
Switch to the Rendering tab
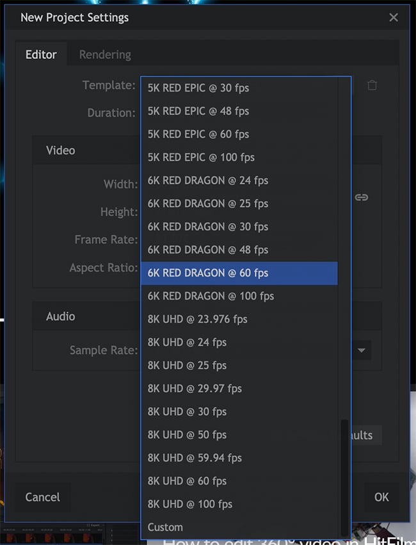click(105, 54)
